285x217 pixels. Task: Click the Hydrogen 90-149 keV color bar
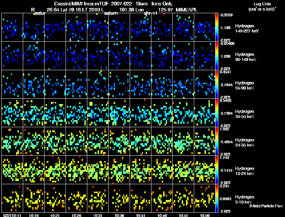[217, 56]
